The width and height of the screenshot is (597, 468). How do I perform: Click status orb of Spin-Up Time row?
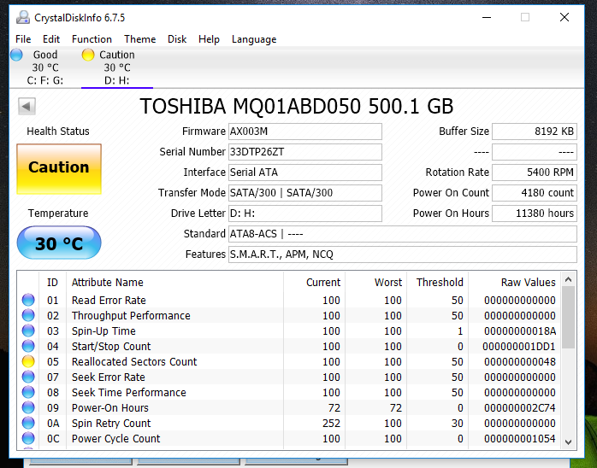coord(28,331)
